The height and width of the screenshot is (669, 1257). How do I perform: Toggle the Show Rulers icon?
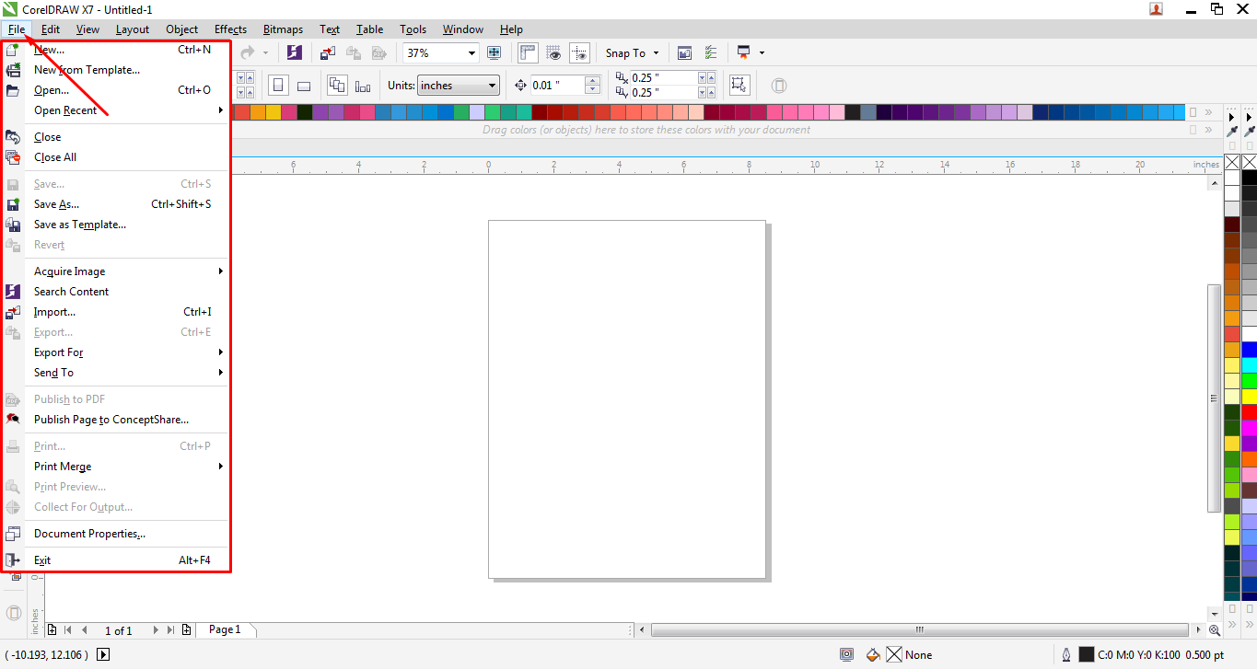click(528, 52)
